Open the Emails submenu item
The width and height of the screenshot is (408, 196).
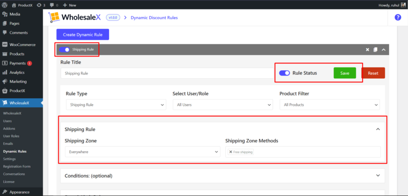pos(8,144)
